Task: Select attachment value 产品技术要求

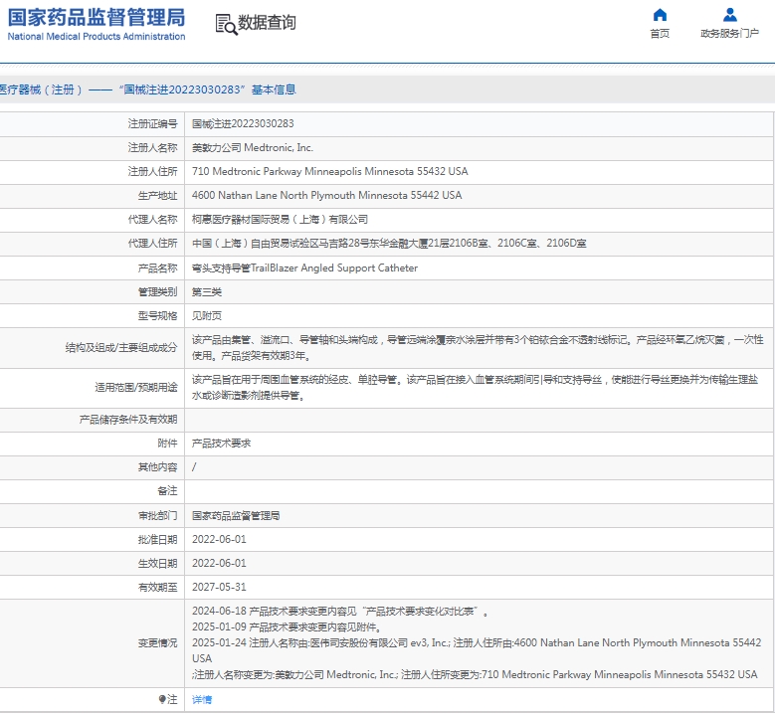Action: [x=221, y=443]
